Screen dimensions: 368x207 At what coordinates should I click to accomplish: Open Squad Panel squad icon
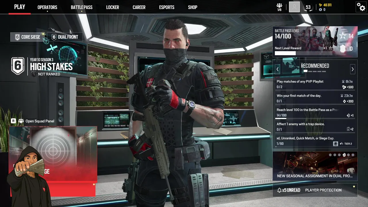[21, 121]
